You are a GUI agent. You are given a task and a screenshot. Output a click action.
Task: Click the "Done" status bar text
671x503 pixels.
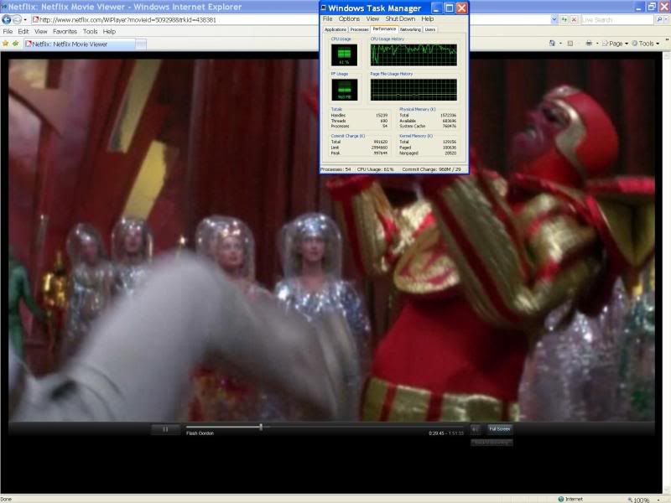(x=6, y=499)
